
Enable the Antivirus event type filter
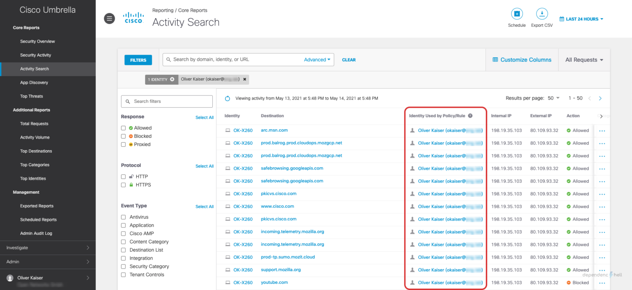click(123, 217)
